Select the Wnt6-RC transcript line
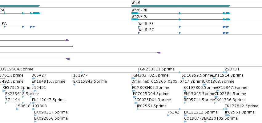This screenshot has height=123, width=262. click(x=181, y=19)
